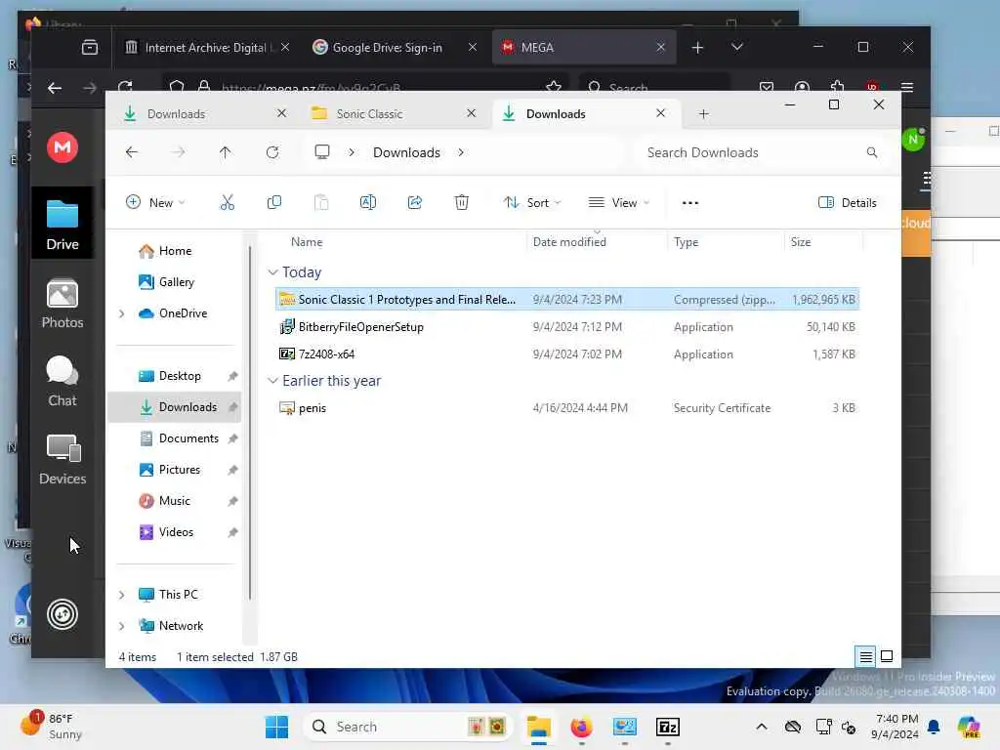Sort by the Type column header
1000x750 pixels.
[x=687, y=242]
